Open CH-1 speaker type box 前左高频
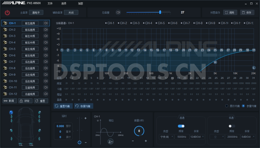Image resolution: width=260 pixels, height=148 pixels. point(30,23)
